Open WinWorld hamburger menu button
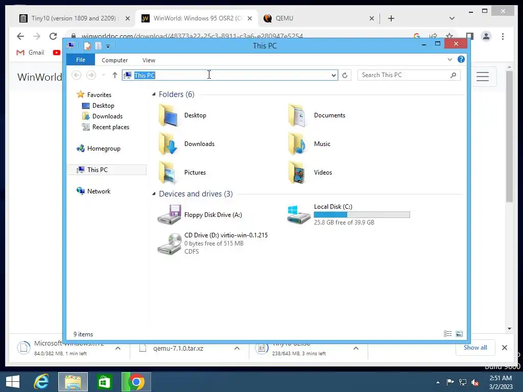Screen dimensions: 523x392 click(x=482, y=77)
